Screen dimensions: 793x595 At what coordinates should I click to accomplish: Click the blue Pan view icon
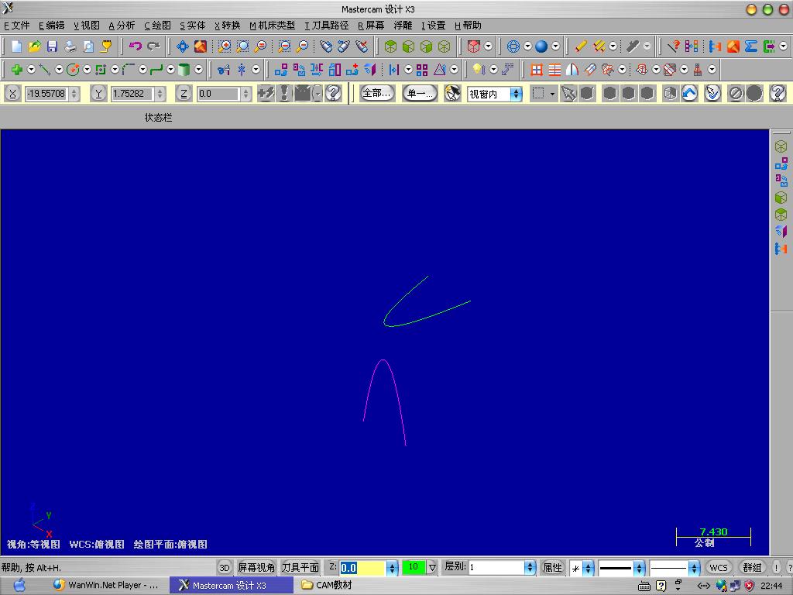click(183, 46)
